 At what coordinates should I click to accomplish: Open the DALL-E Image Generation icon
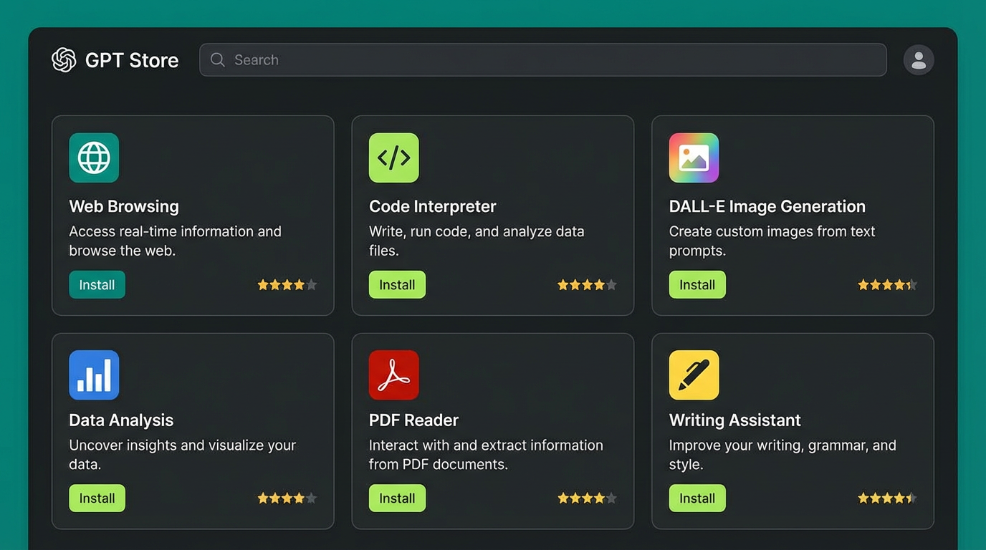[x=694, y=158]
